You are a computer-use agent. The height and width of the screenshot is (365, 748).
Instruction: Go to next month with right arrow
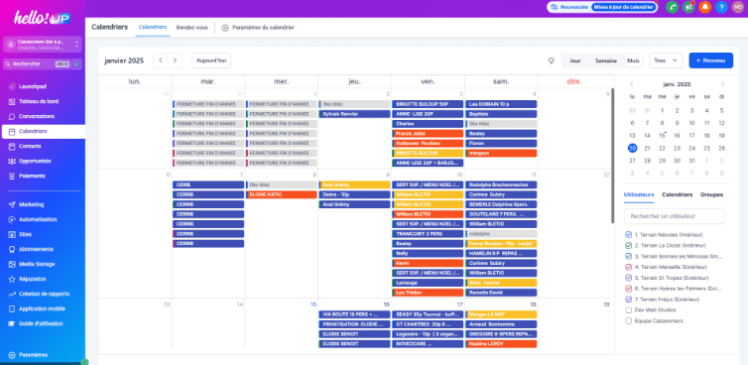[x=175, y=61]
